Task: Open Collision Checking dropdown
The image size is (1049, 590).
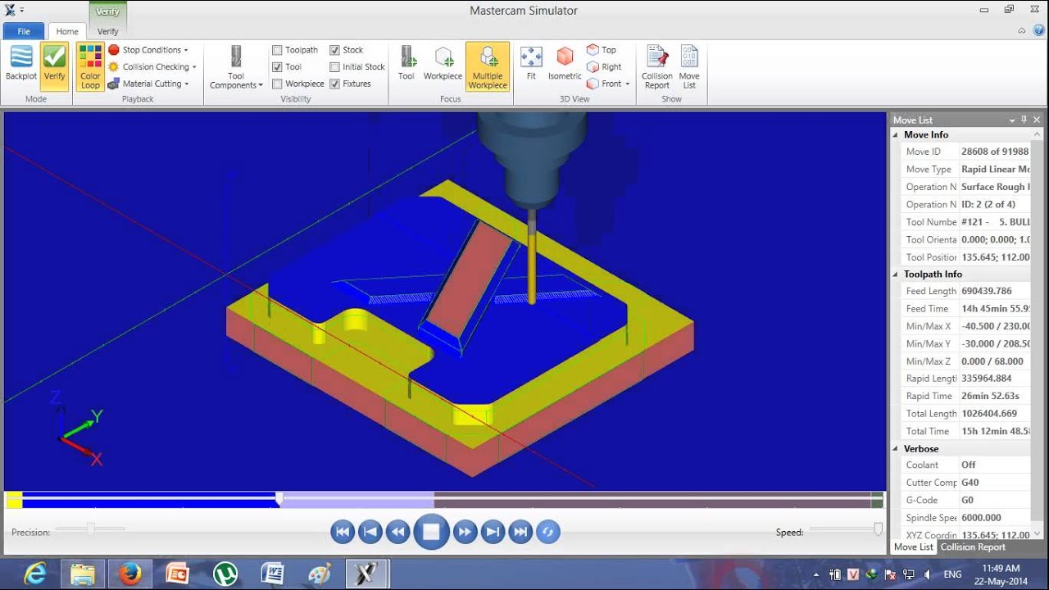Action: click(153, 67)
